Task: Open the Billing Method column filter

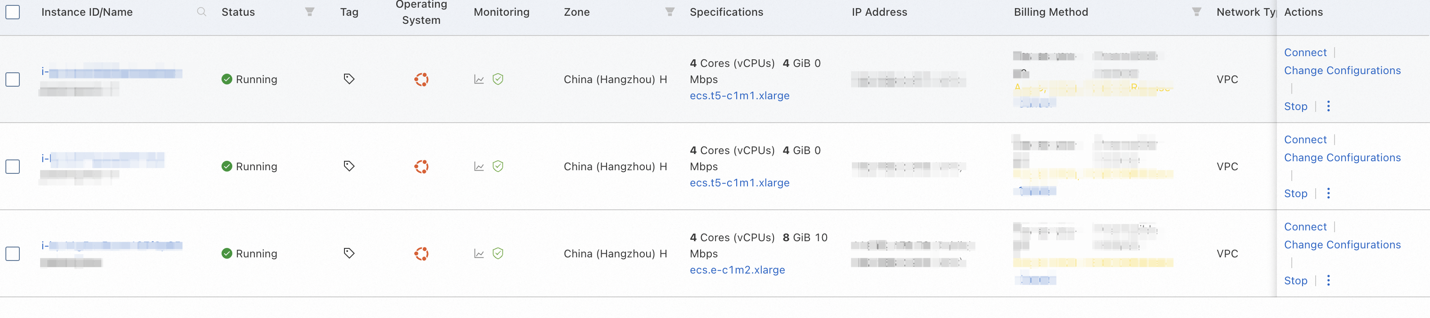Action: pyautogui.click(x=1196, y=12)
